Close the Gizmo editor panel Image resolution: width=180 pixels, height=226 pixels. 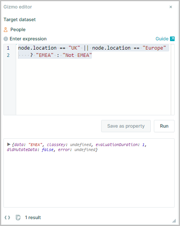[171, 7]
